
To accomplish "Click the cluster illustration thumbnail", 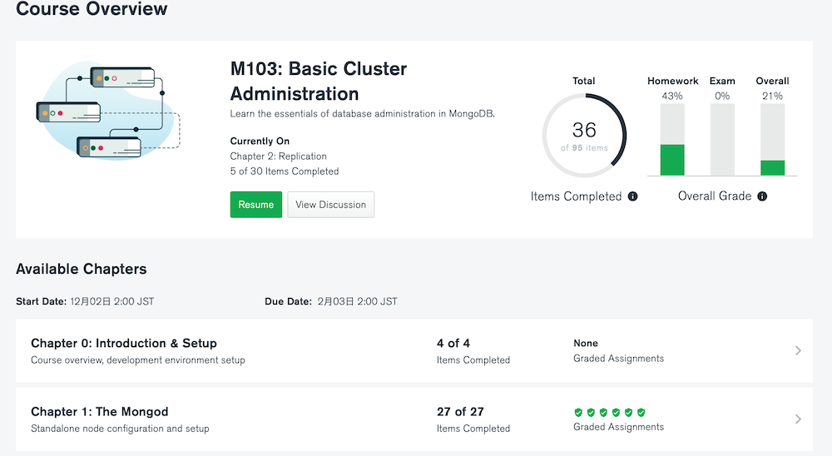I will coord(108,112).
